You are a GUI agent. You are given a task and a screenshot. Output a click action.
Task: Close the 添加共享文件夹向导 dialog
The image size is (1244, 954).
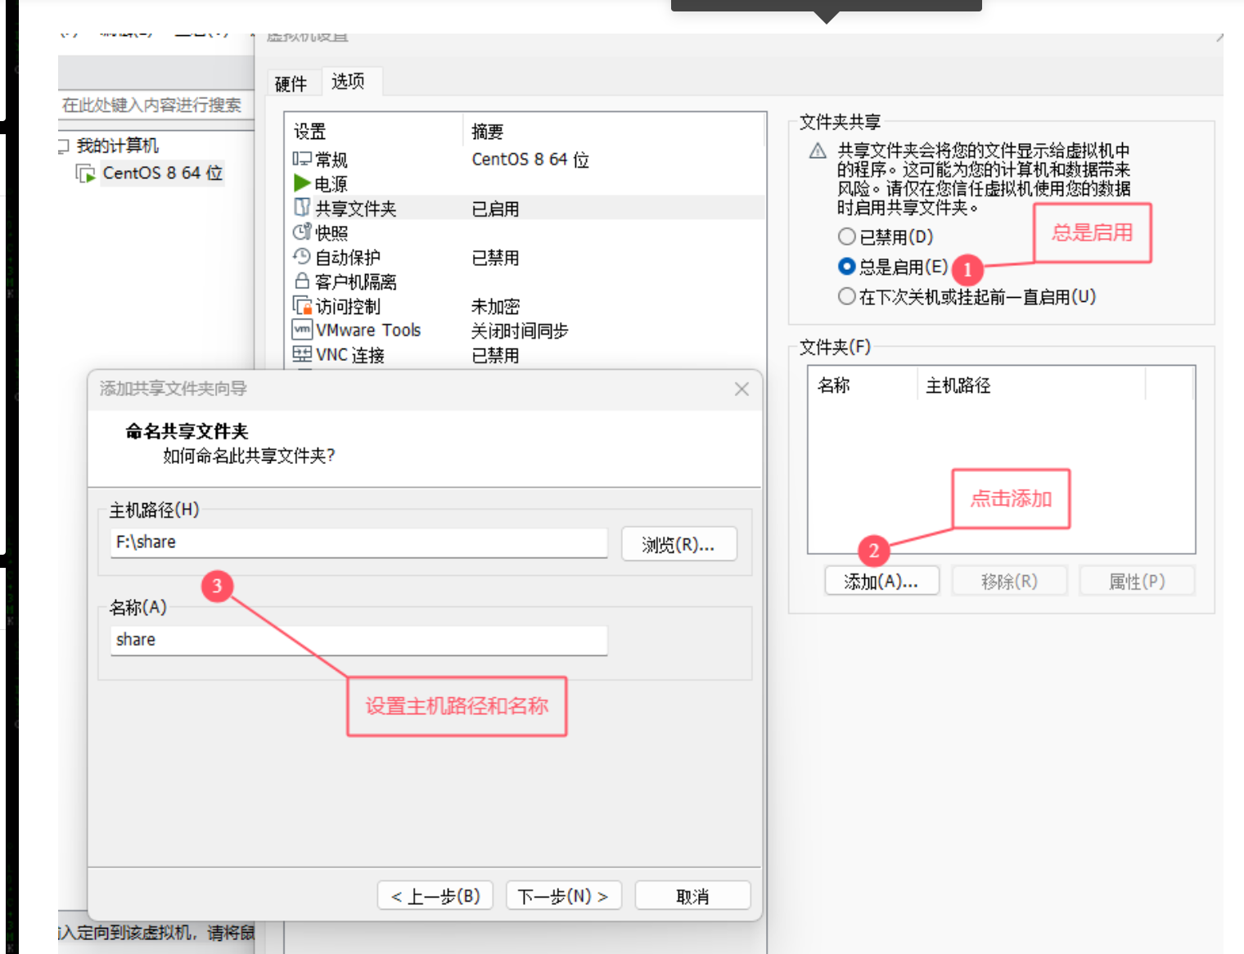(x=741, y=389)
